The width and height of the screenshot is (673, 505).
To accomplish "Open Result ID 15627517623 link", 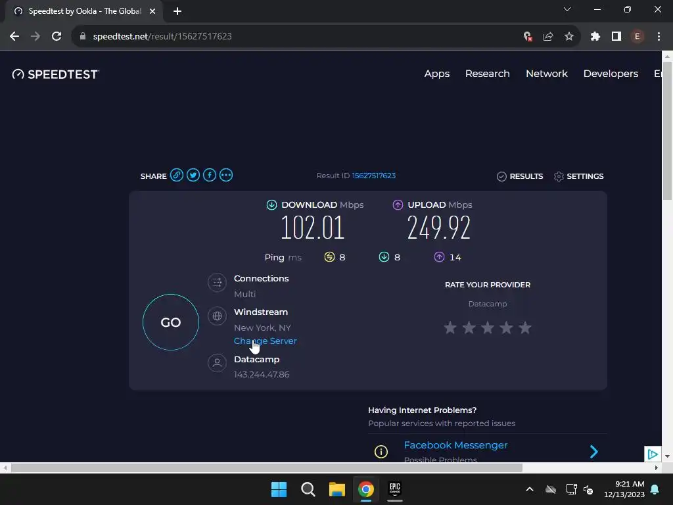I will point(374,176).
